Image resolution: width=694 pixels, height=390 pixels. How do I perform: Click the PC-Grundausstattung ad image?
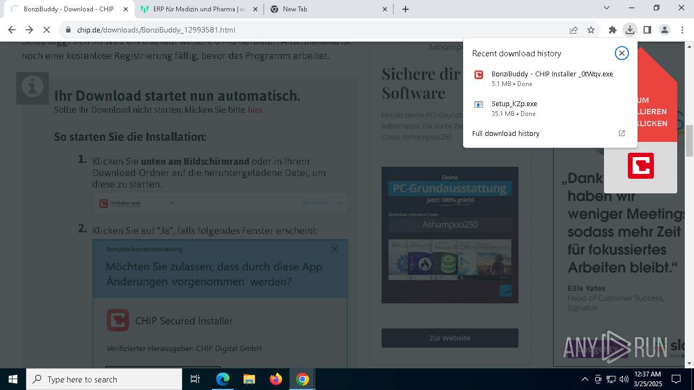point(450,235)
